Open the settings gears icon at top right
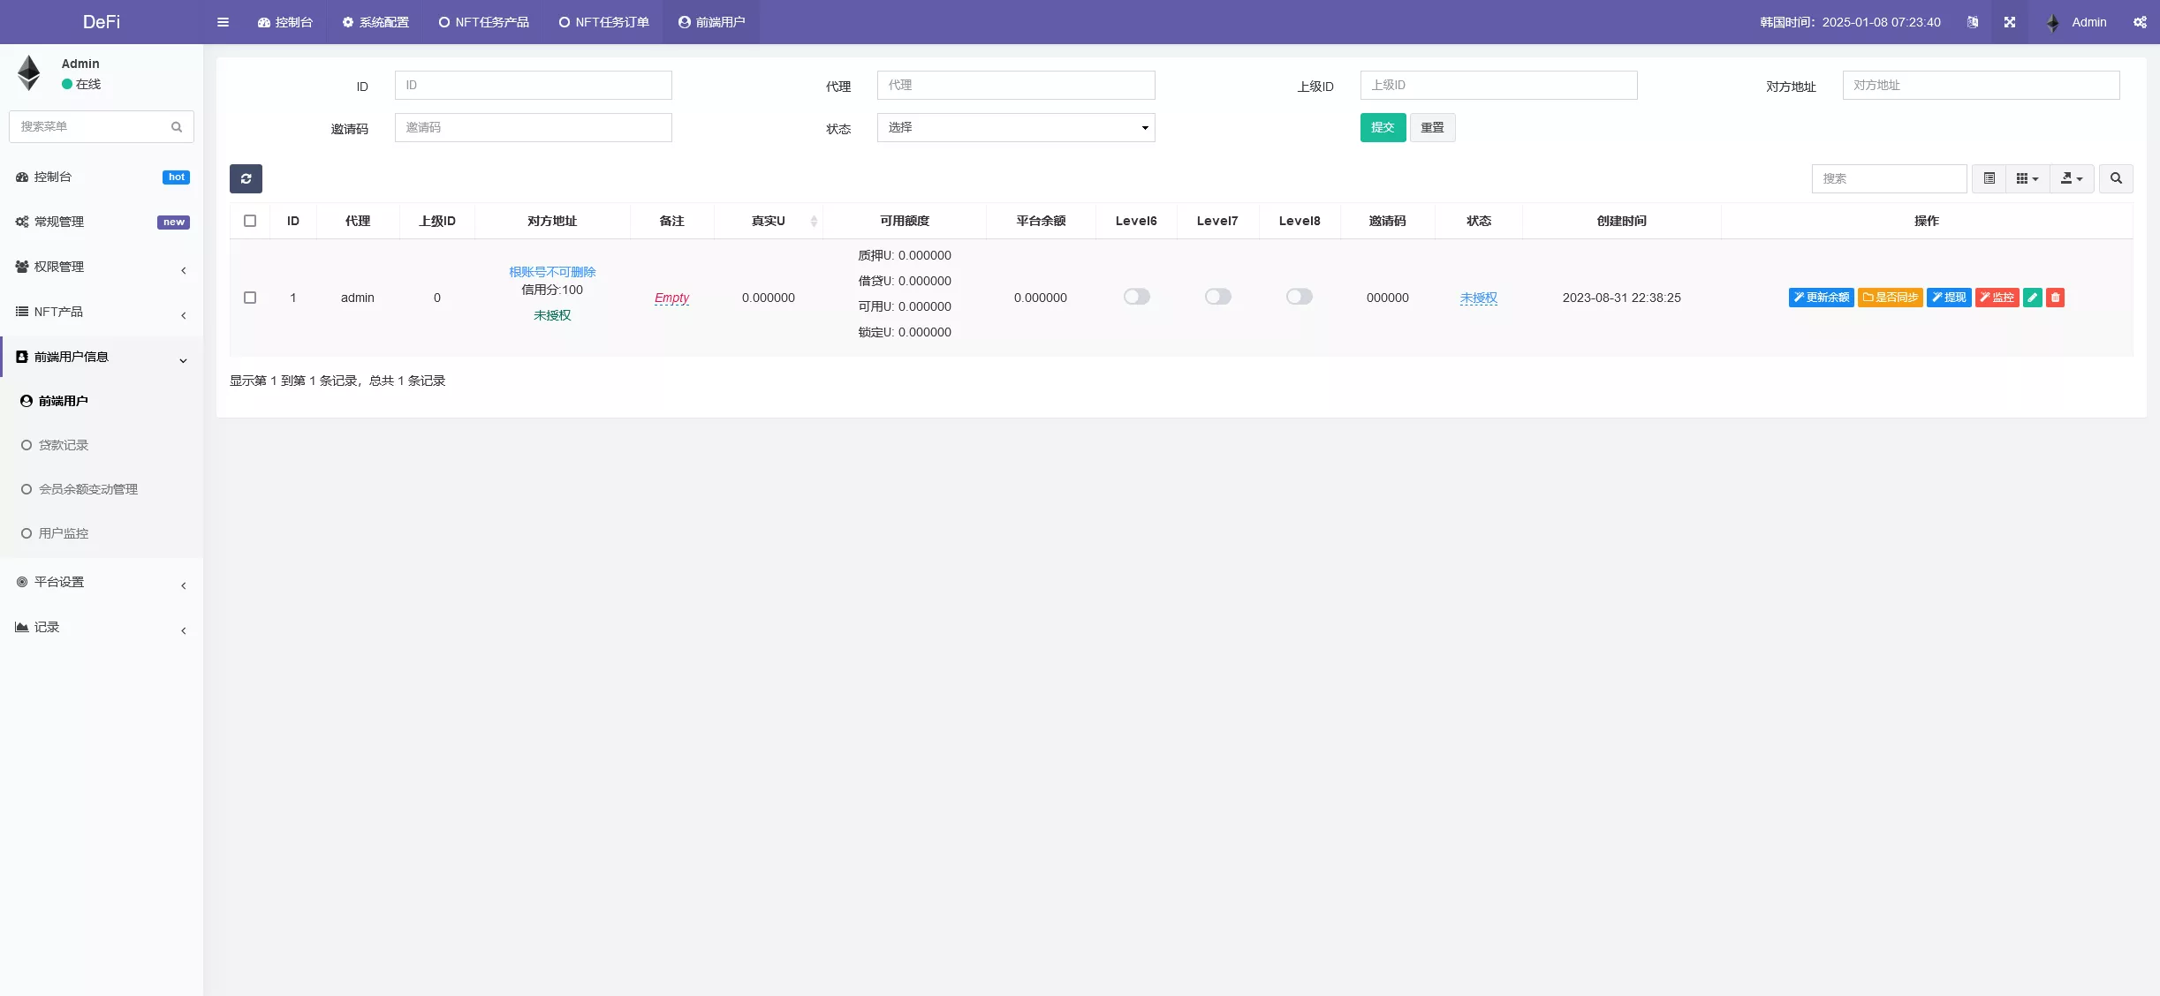Viewport: 2160px width, 996px height. coord(2140,22)
